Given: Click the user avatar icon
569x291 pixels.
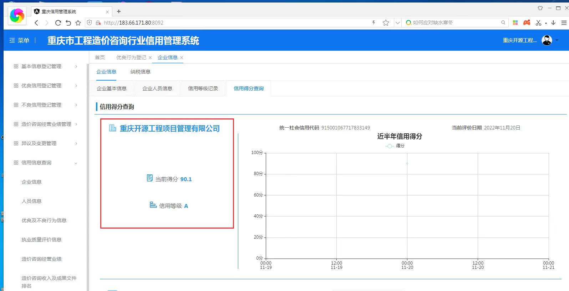Looking at the screenshot, I should click(x=547, y=40).
